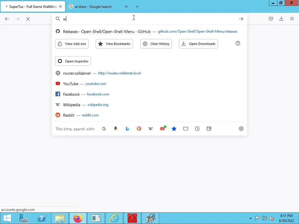Go back to previous page
This screenshot has width=299, height=224.
[7, 19]
